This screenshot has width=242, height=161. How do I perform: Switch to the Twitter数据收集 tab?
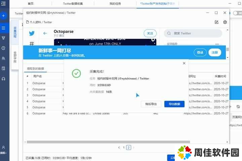tap(73, 4)
